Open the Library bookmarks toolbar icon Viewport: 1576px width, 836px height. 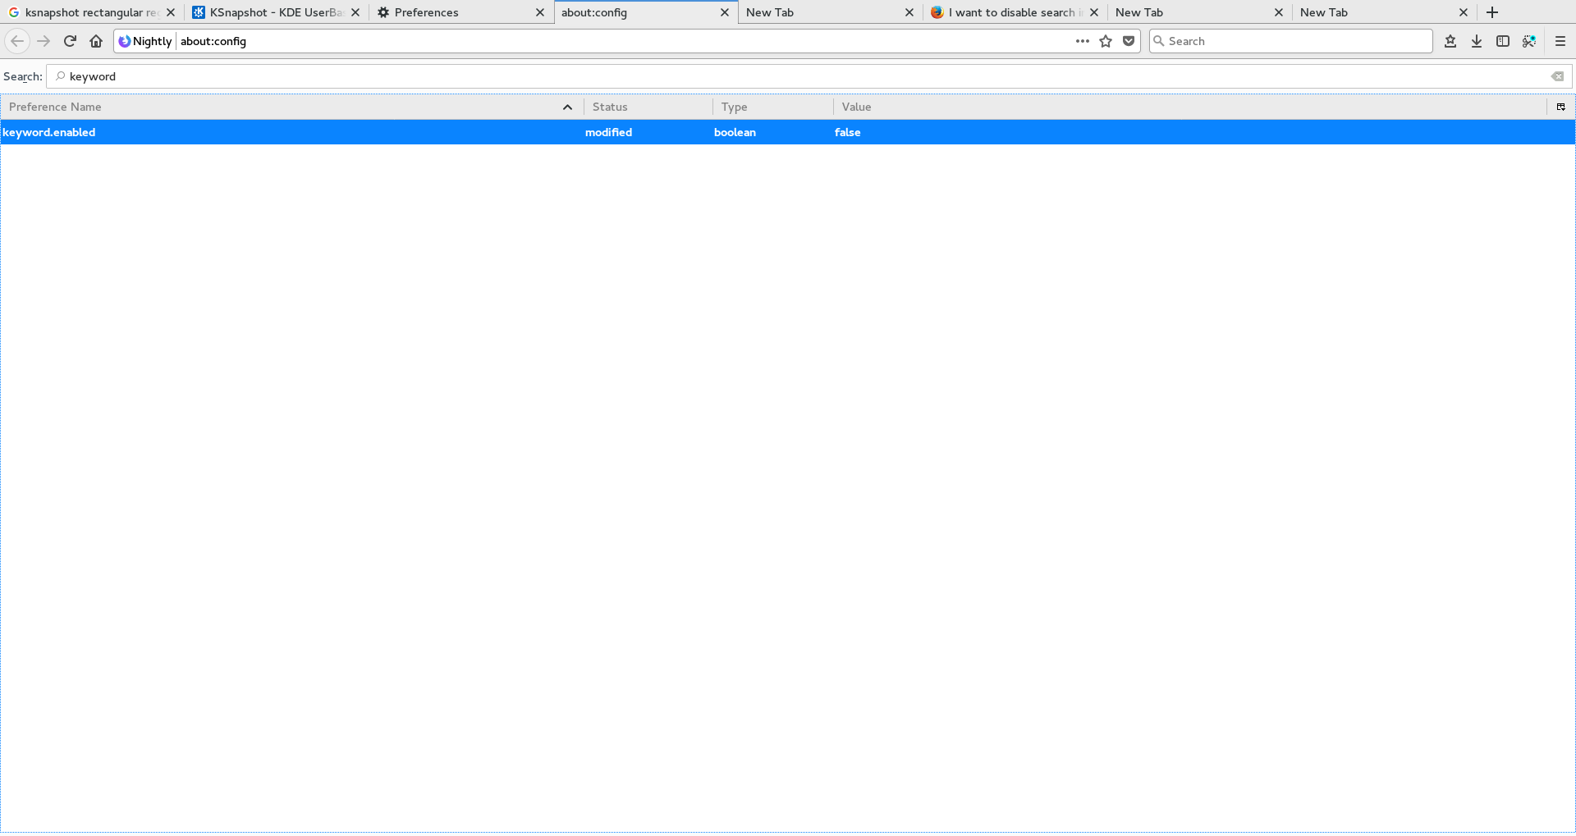[x=1450, y=41]
